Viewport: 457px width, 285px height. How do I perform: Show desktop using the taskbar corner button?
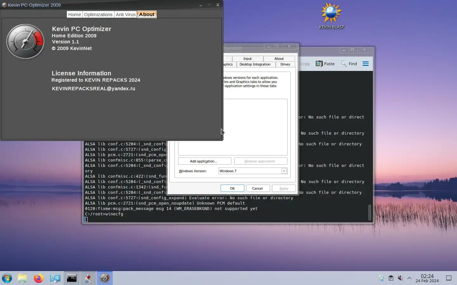(x=449, y=278)
